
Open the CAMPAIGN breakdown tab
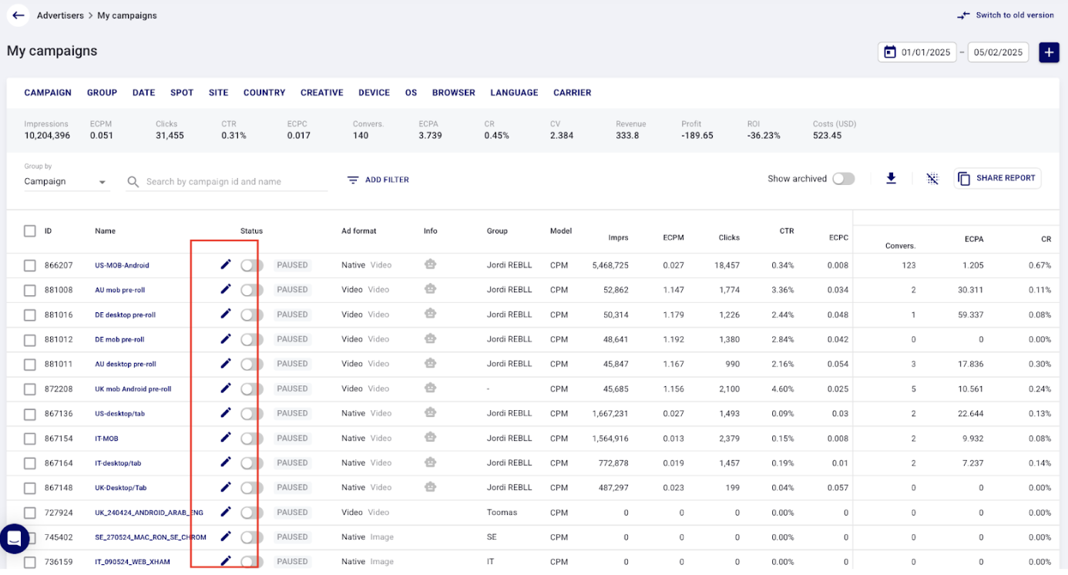[x=48, y=92]
